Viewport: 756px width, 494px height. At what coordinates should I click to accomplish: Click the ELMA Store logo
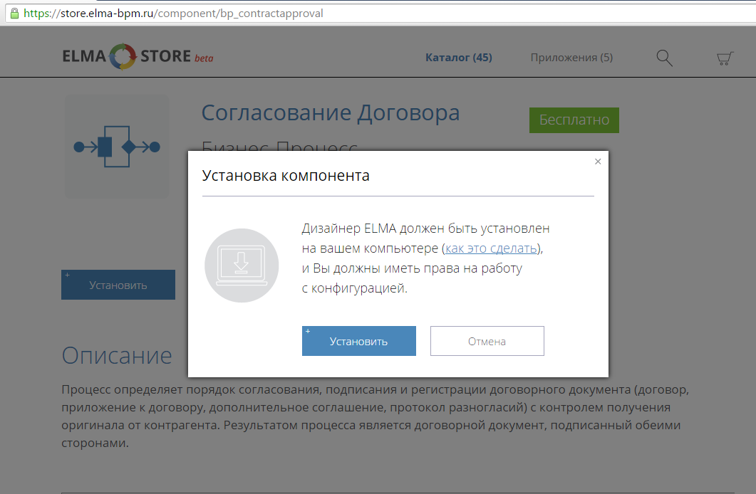click(x=138, y=56)
